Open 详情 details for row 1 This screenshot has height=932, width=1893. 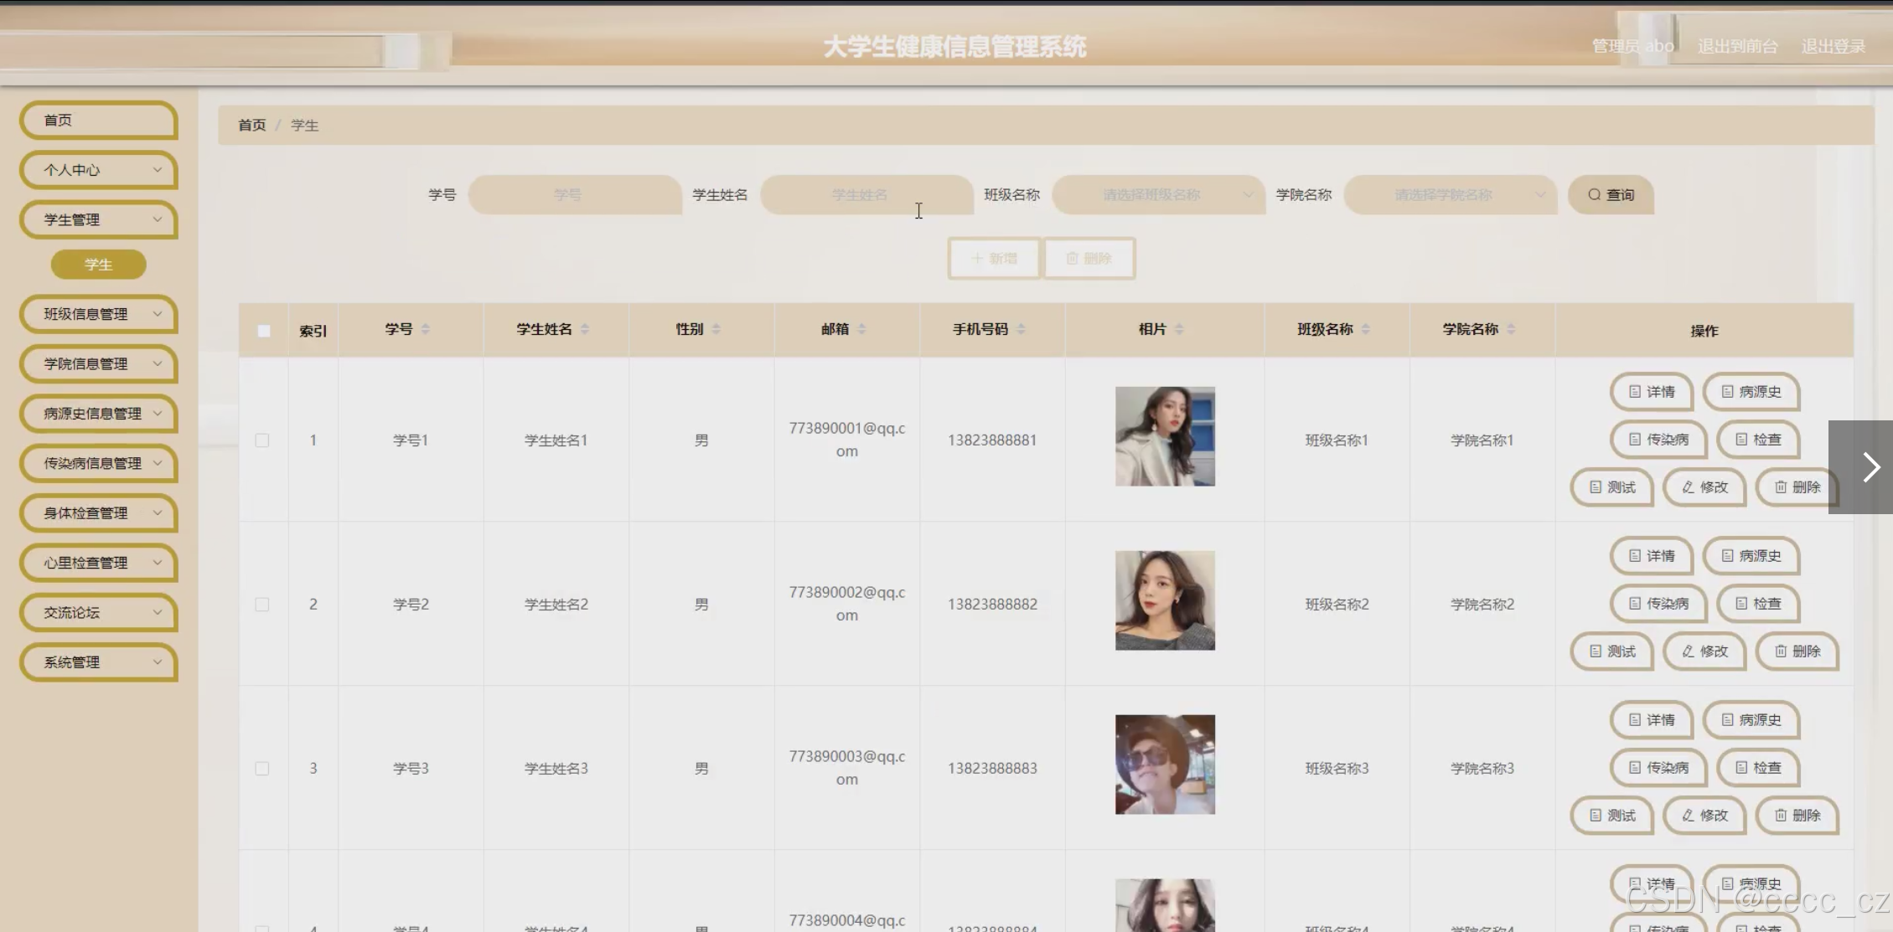coord(1651,392)
